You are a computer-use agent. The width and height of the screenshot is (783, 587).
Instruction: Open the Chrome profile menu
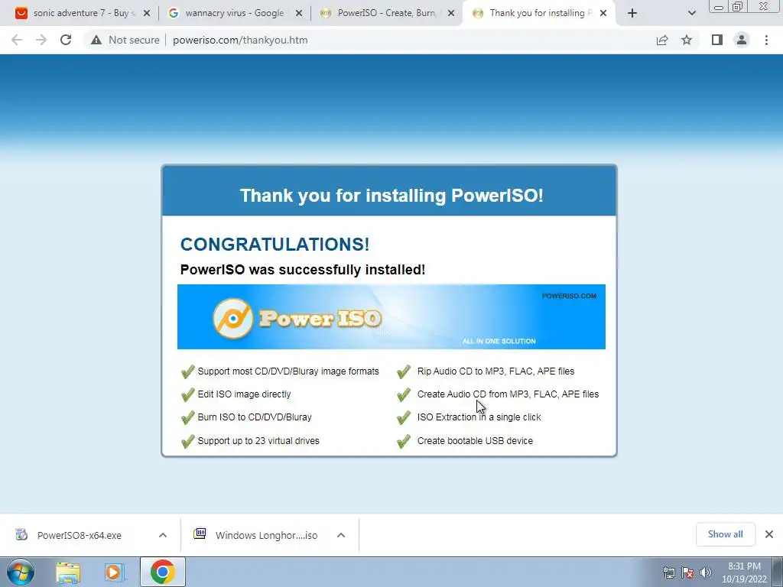742,40
